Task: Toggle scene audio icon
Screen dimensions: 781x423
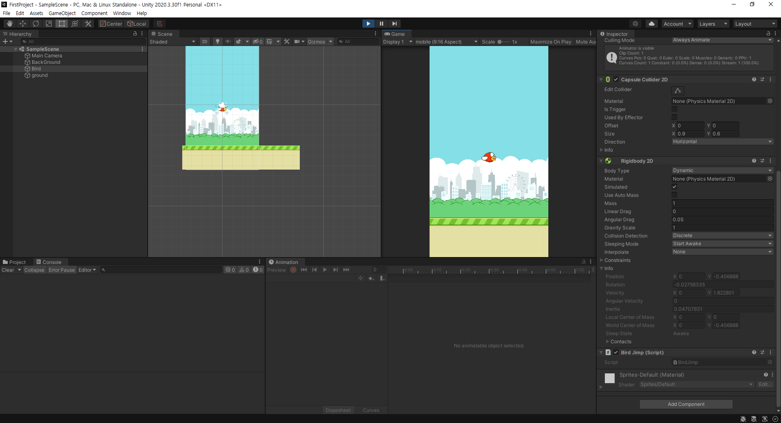Action: (x=228, y=41)
